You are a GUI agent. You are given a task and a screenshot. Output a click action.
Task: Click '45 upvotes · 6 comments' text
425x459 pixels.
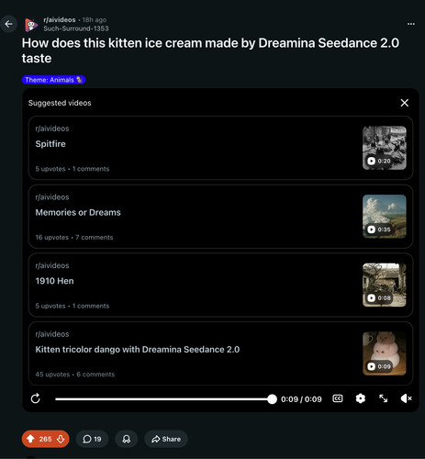click(75, 375)
